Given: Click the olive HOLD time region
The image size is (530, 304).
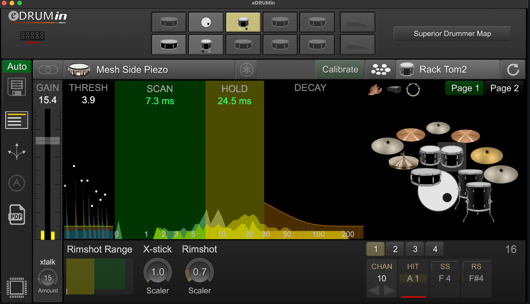Looking at the screenshot, I should [235, 159].
